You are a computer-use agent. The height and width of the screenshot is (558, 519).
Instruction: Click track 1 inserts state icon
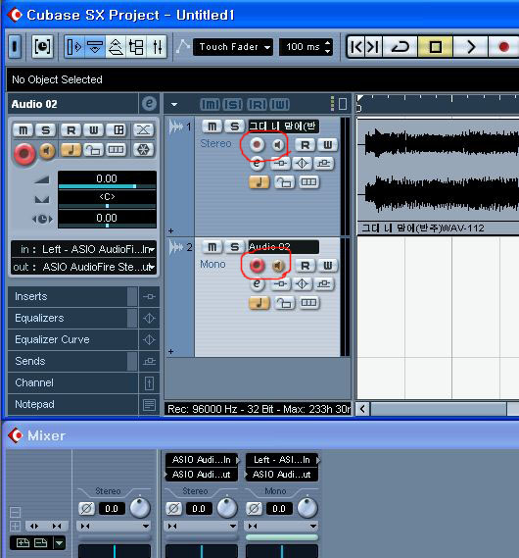[x=281, y=164]
